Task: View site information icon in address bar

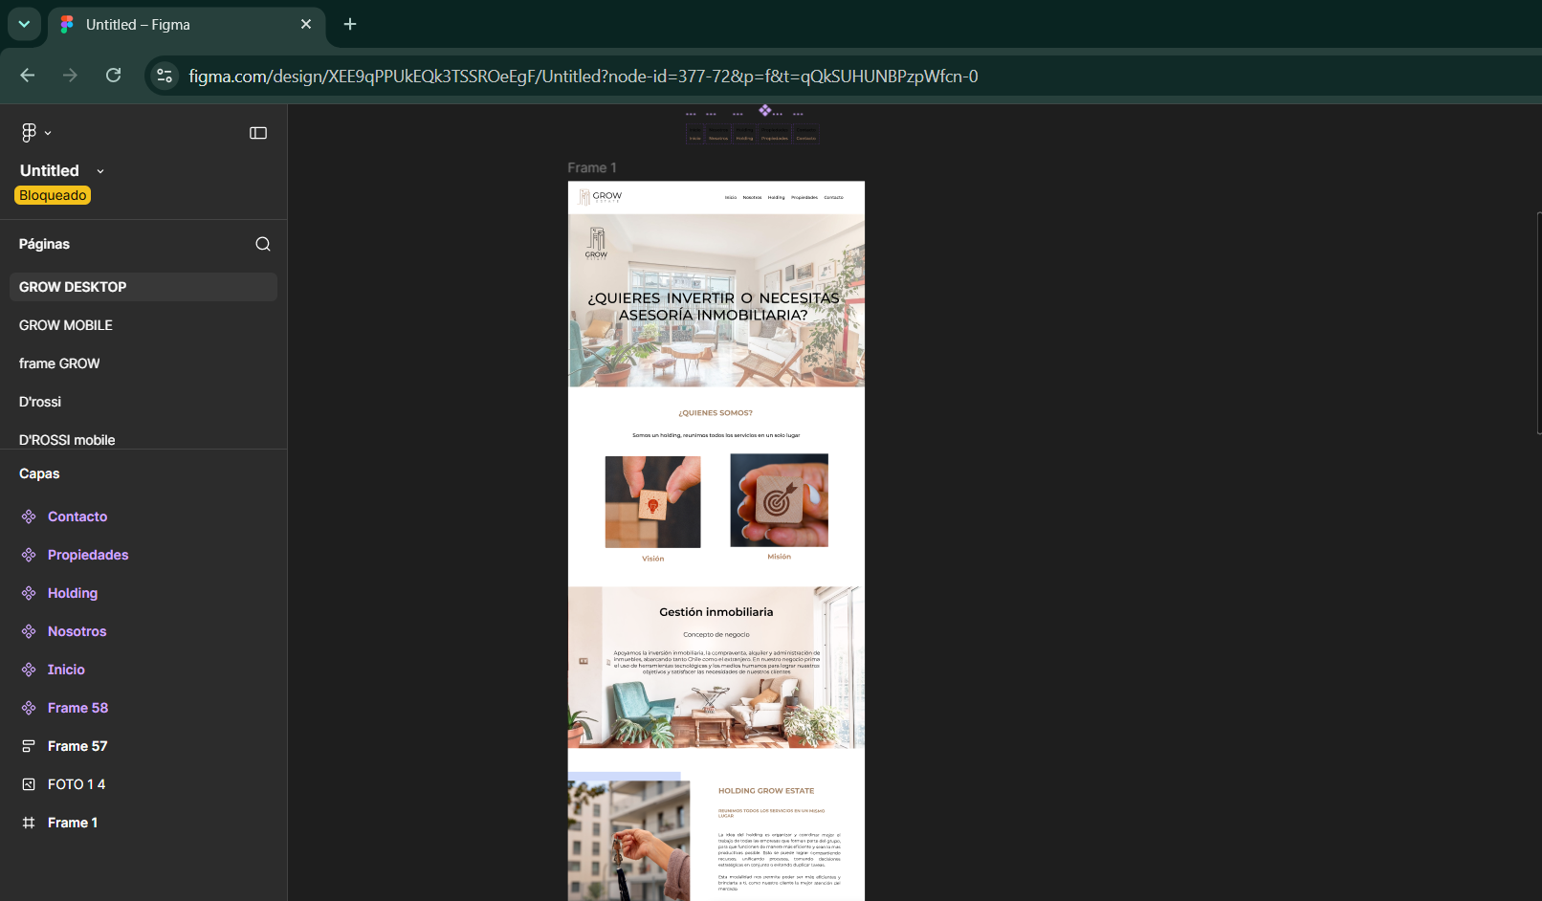Action: (165, 76)
